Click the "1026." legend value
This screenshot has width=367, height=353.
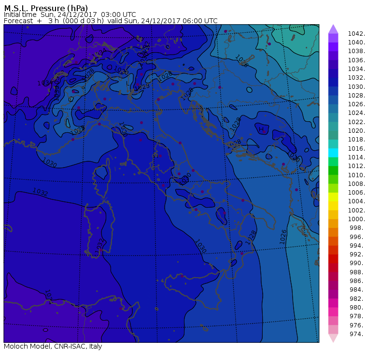point(356,104)
